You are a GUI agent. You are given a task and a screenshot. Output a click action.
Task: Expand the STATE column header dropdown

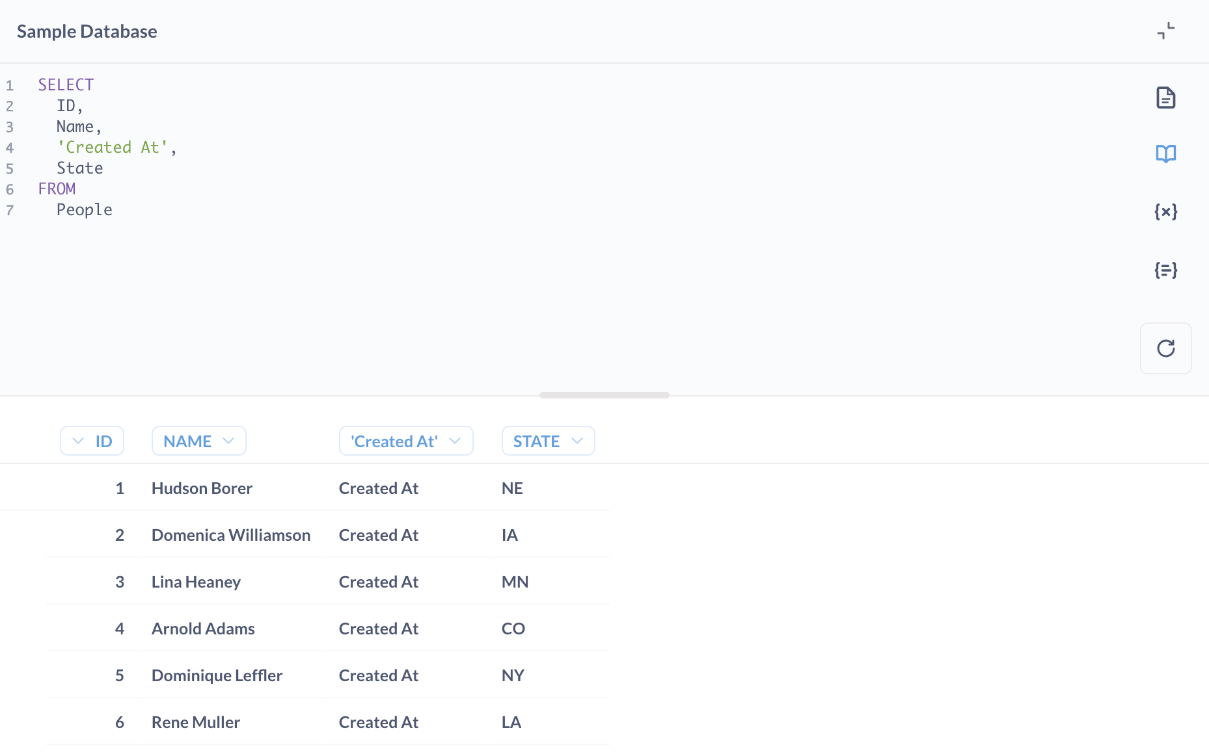pos(548,441)
